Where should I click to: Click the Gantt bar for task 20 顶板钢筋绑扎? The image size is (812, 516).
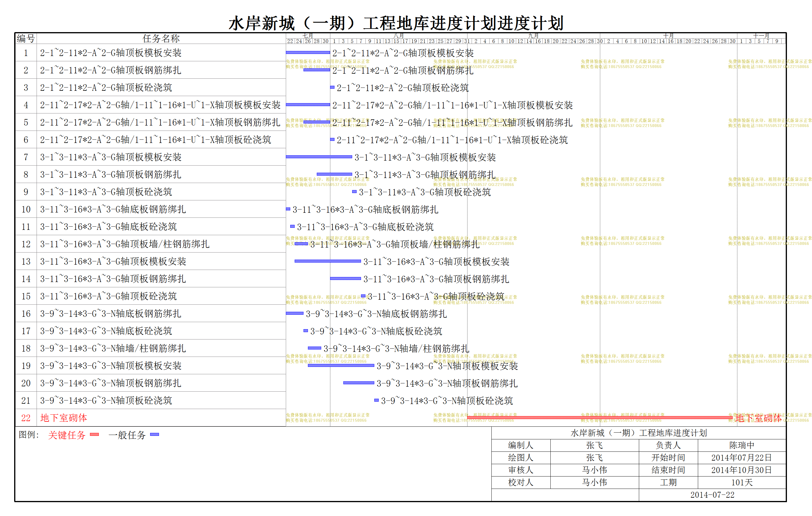359,383
